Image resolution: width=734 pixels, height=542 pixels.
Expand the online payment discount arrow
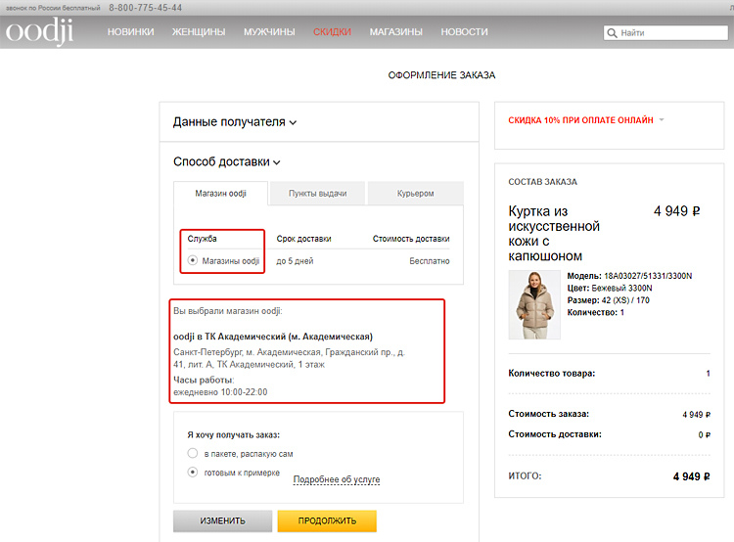(662, 119)
